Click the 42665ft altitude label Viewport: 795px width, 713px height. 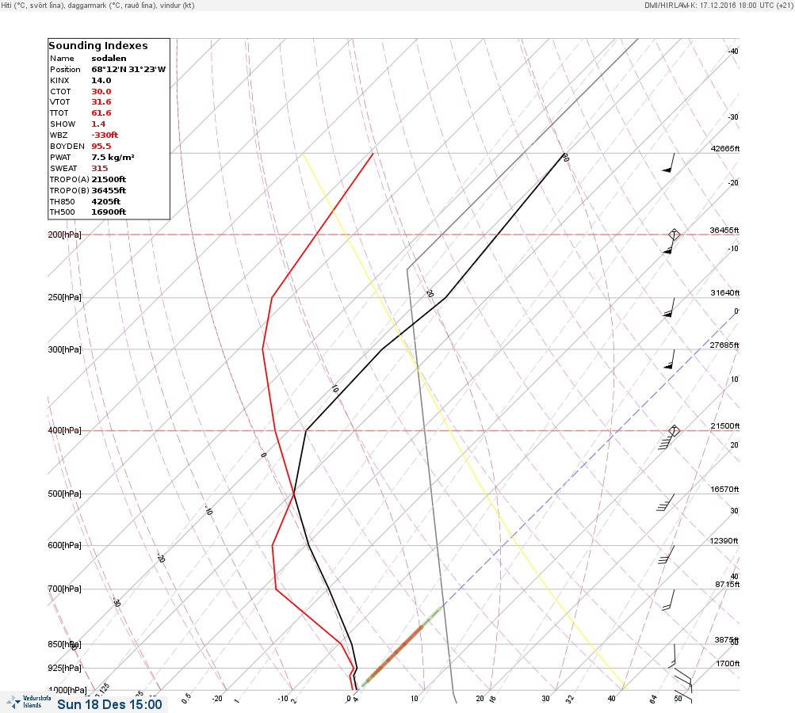click(725, 149)
